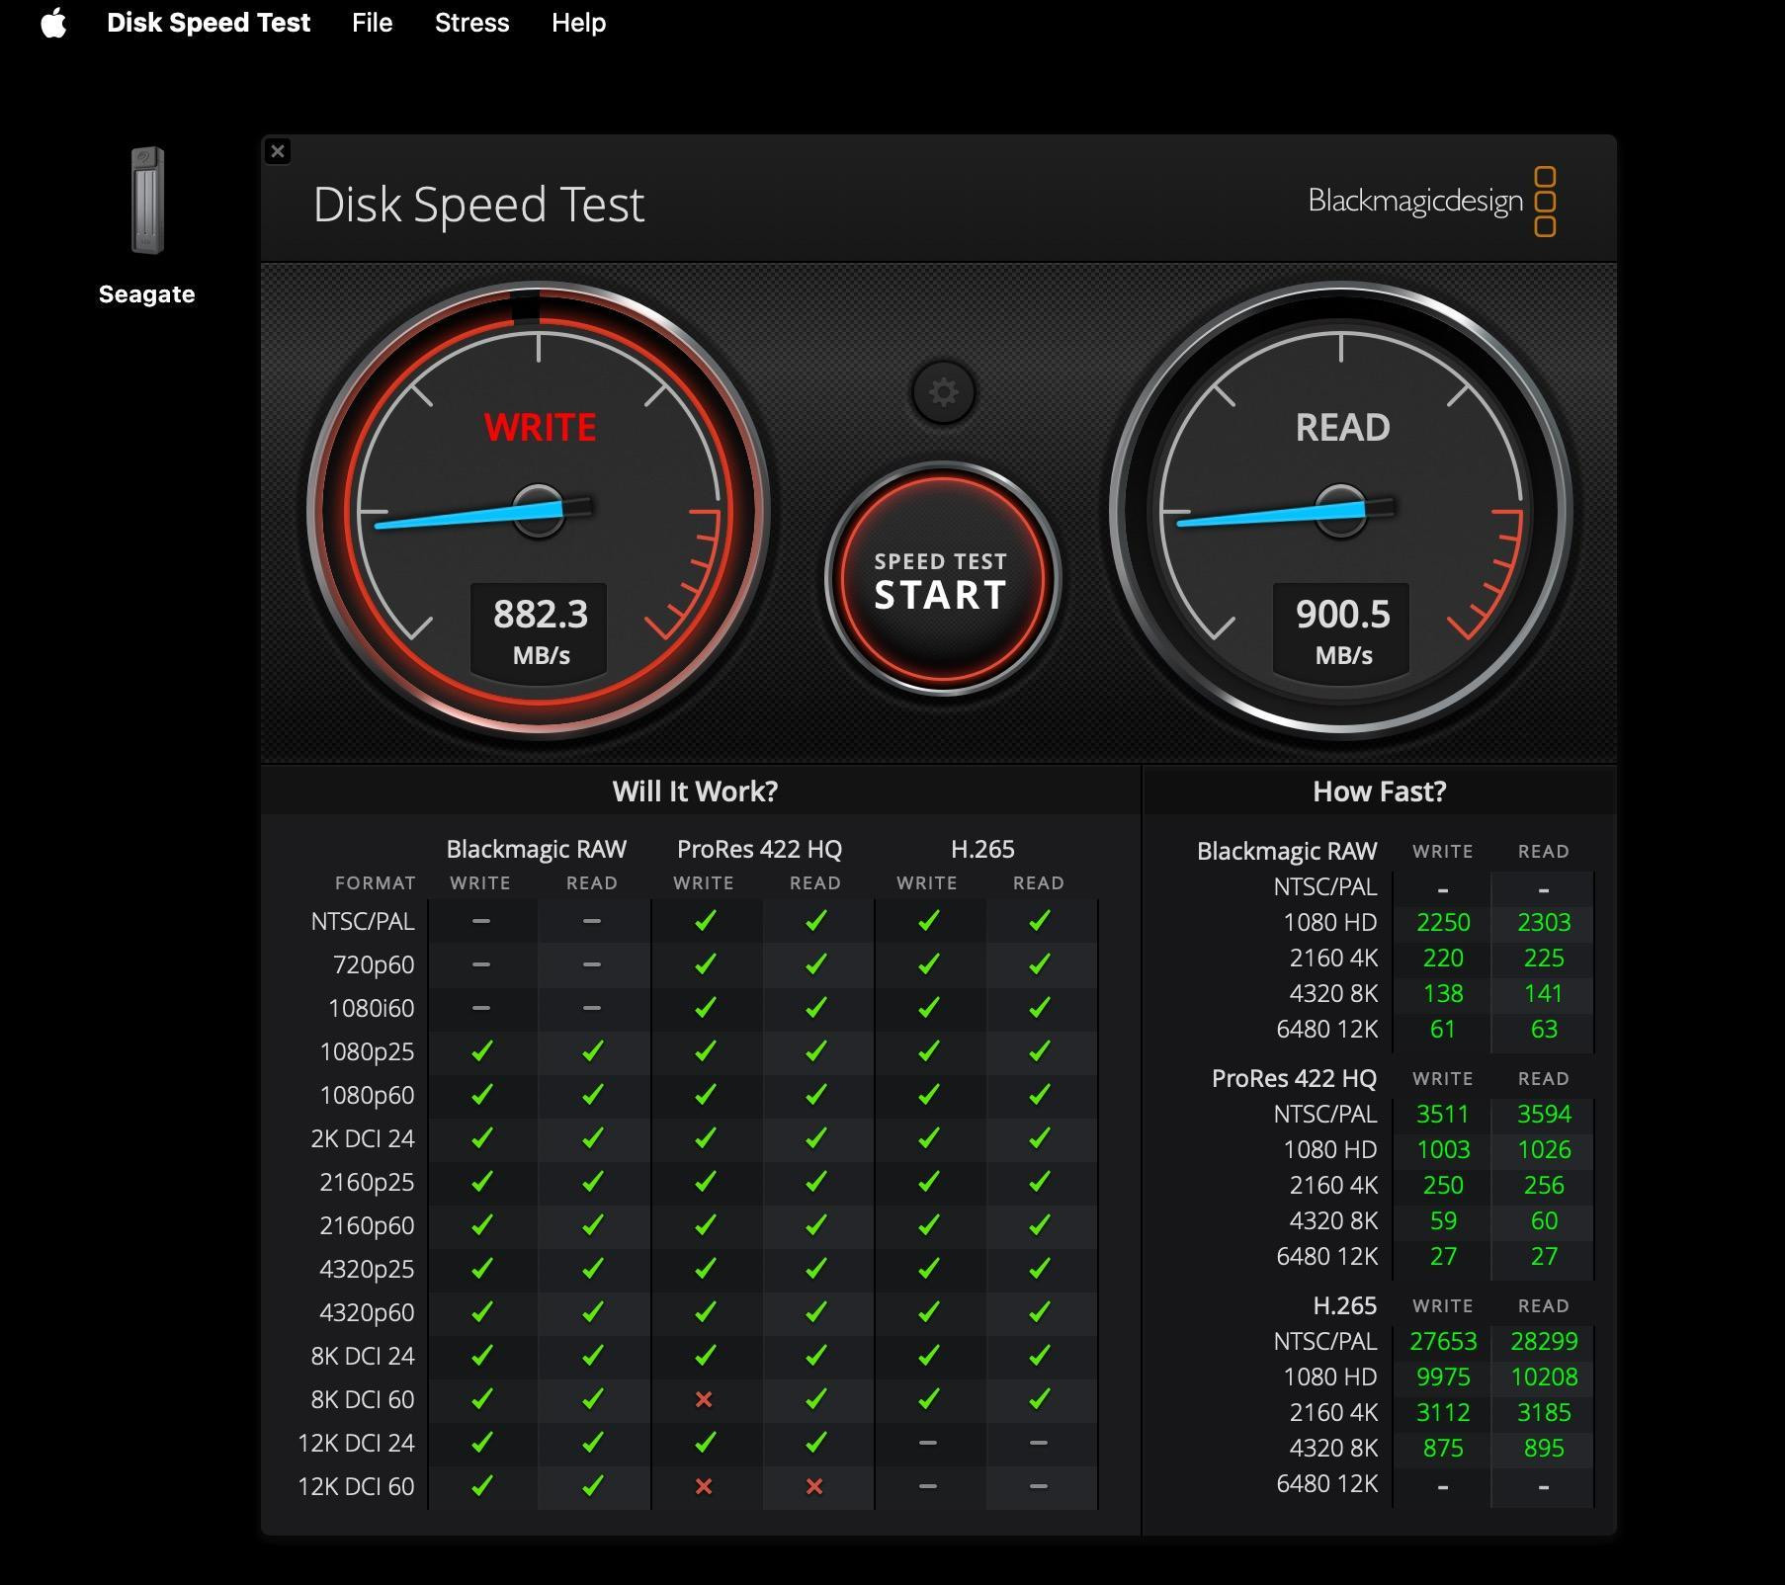Click Blackmagic RAW read checkmark for 8K DCI 24

592,1356
